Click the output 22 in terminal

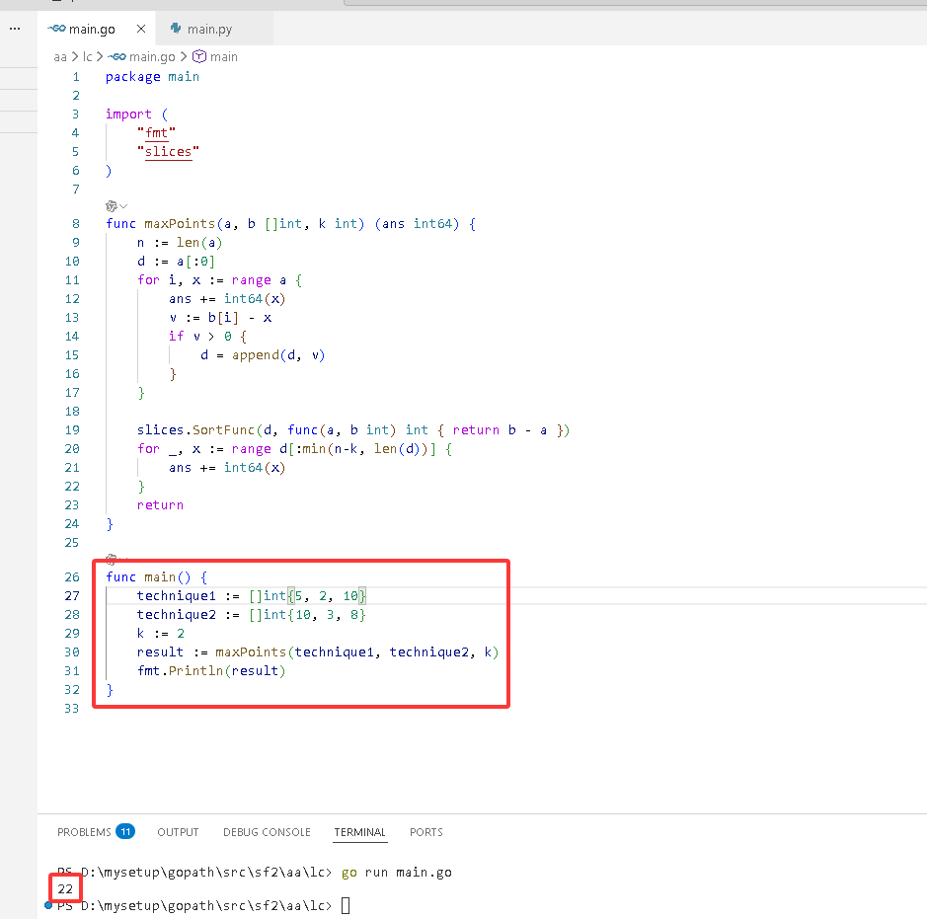pyautogui.click(x=65, y=888)
